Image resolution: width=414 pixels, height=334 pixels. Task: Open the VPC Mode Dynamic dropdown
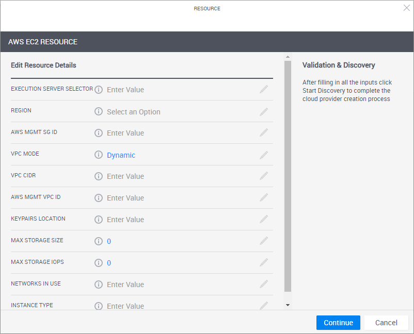121,155
